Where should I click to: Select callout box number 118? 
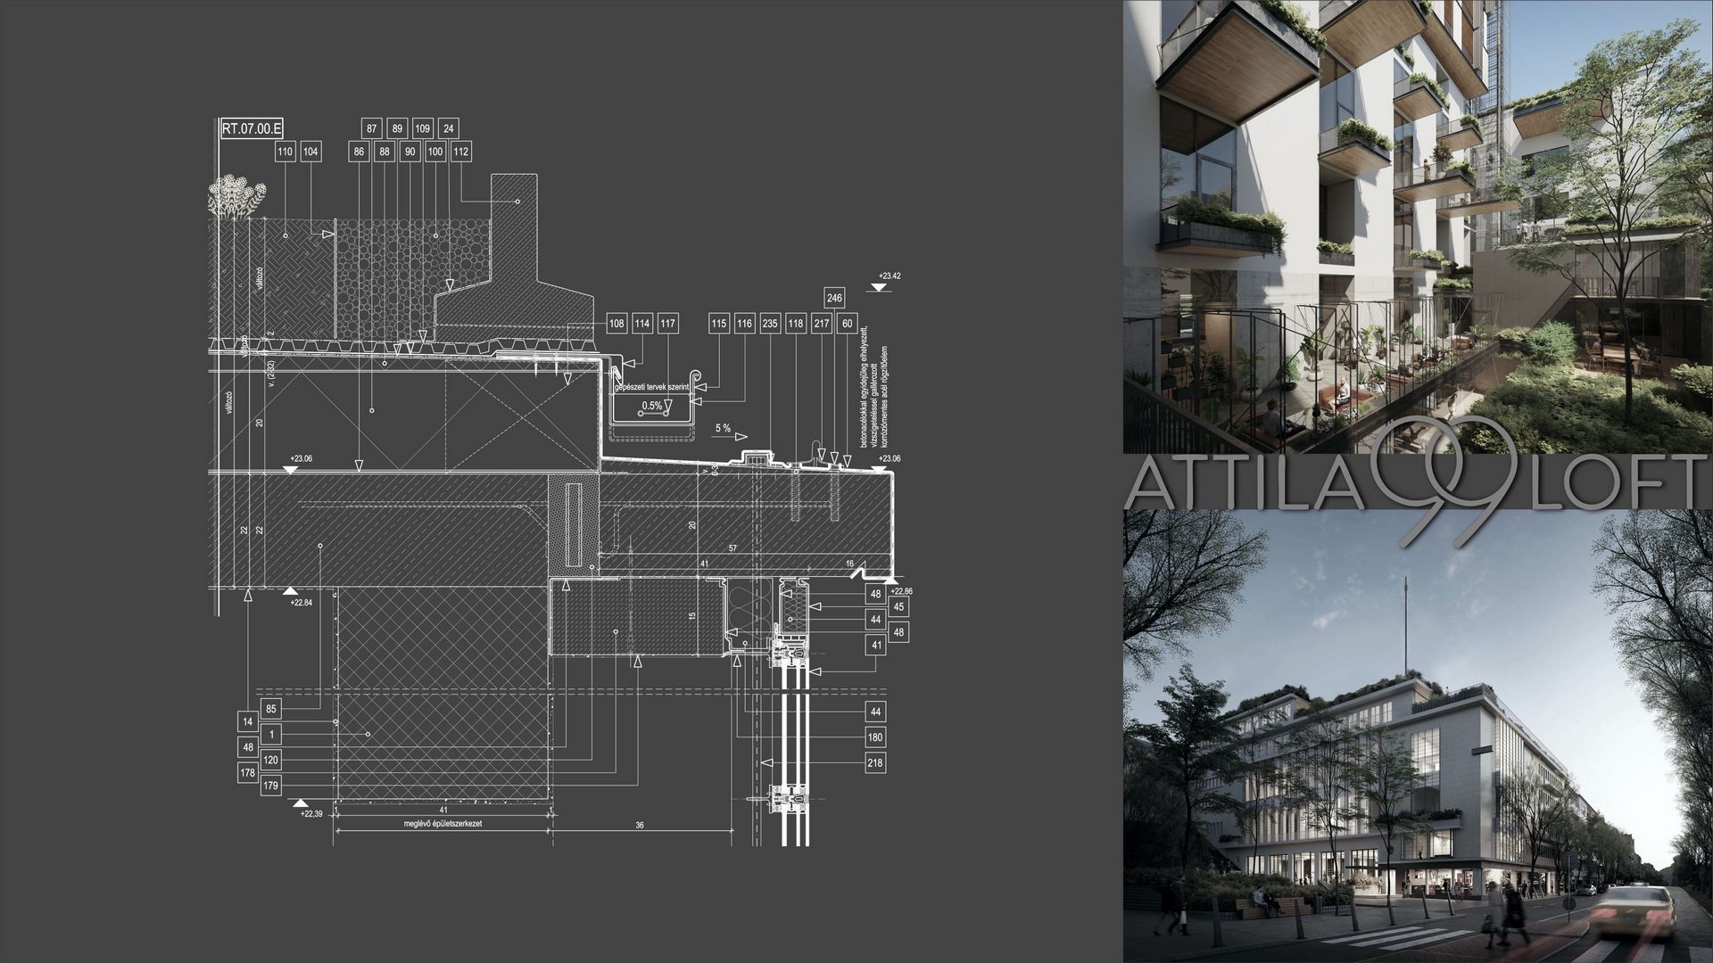coord(796,324)
